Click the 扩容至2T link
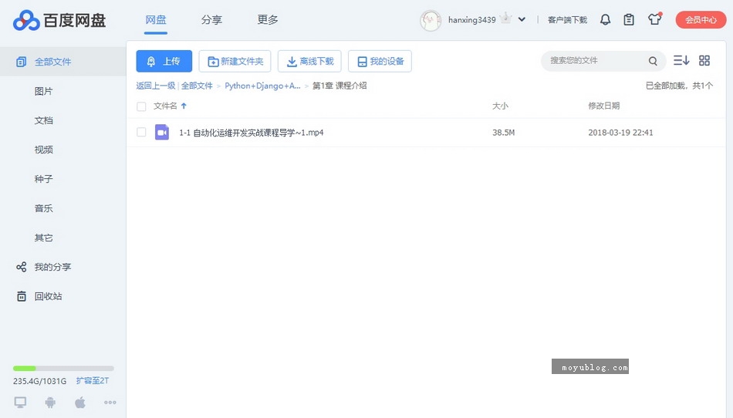The height and width of the screenshot is (418, 733). 93,381
